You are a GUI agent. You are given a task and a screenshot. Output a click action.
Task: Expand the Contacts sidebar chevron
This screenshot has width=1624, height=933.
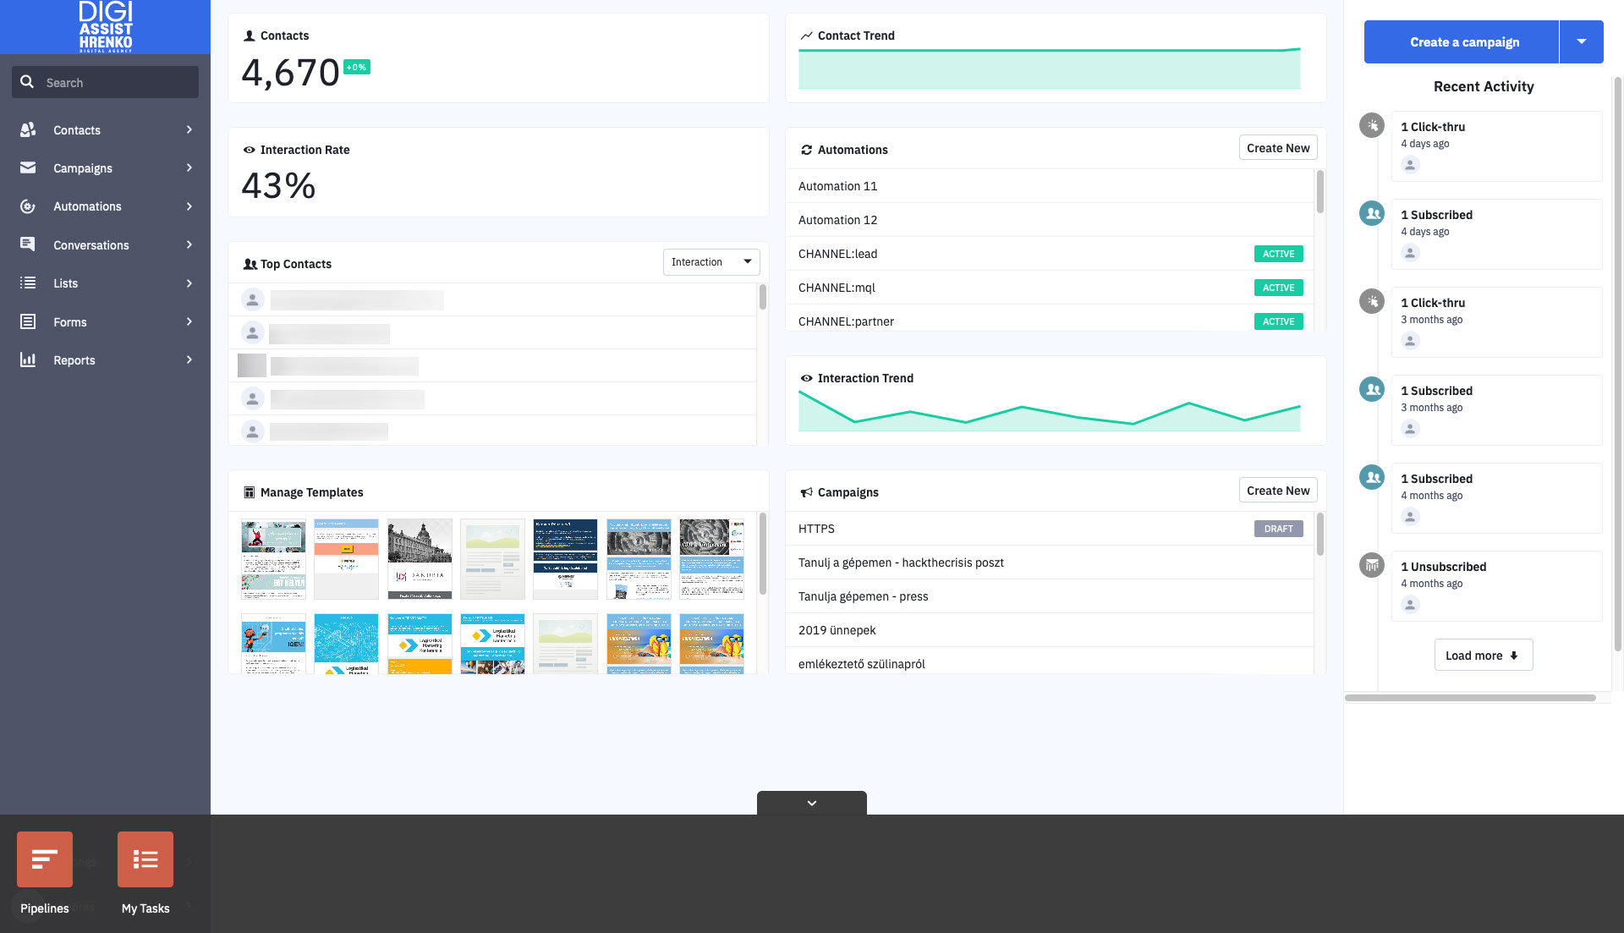pyautogui.click(x=189, y=129)
